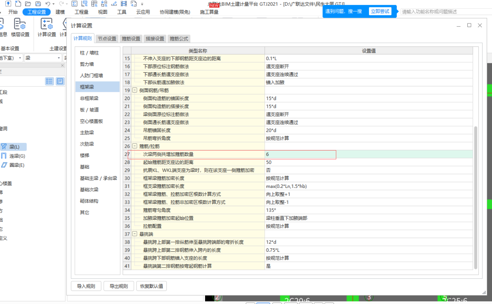Switch to the 箍筋设置 tab

coord(131,39)
